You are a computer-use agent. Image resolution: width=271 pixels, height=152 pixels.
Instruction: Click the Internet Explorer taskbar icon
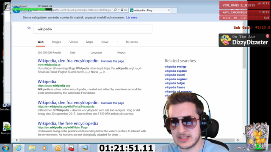tap(18, 148)
